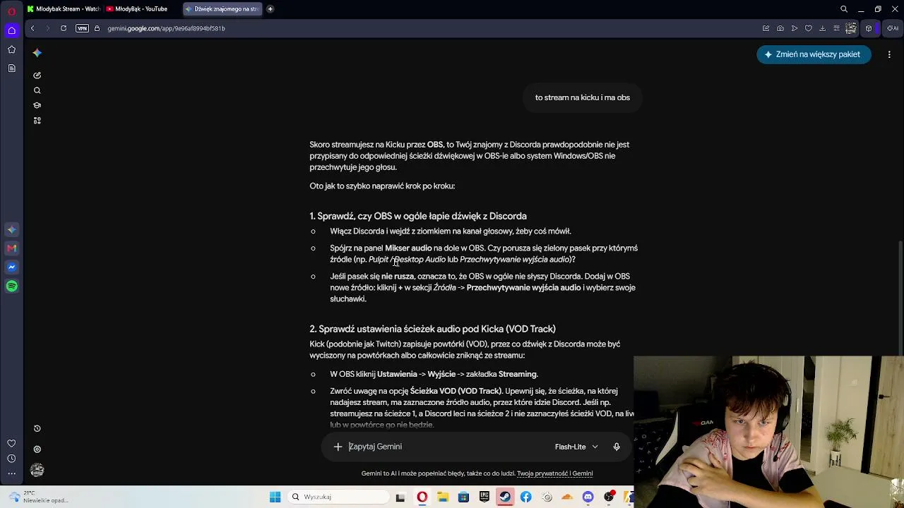The height and width of the screenshot is (508, 904).
Task: Switch to MłodyBąk YouTube tab
Action: 141,9
